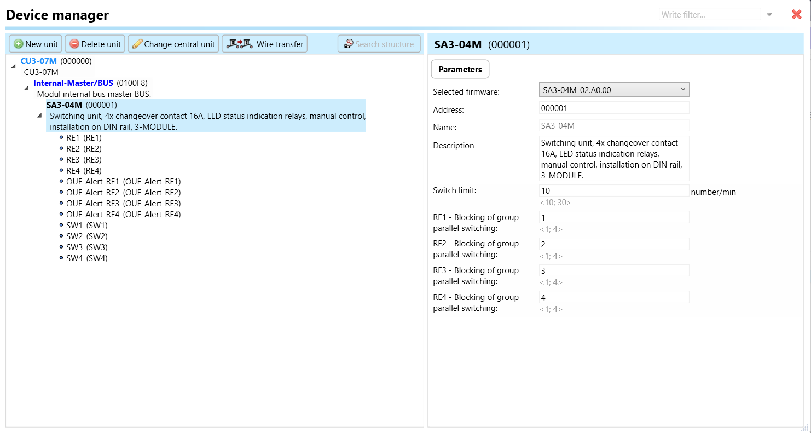Click the RE3 blocking group field
This screenshot has width=811, height=433.
point(613,271)
